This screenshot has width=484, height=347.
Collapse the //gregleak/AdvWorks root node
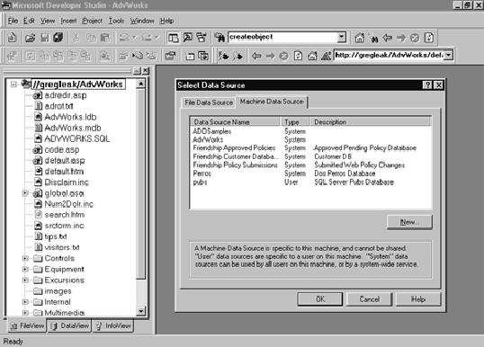coord(13,84)
